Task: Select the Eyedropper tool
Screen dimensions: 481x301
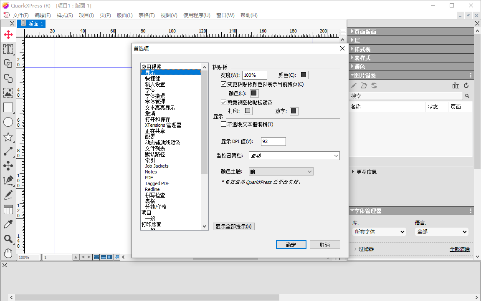Action: coord(8,224)
